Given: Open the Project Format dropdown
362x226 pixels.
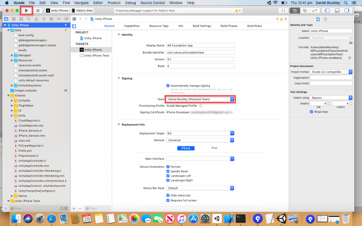Looking at the screenshot, I should (331, 72).
